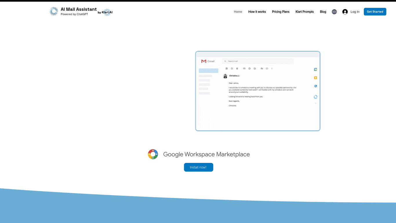Viewport: 396px width, 223px height.
Task: Click the Gmail search mail field
Action: pyautogui.click(x=258, y=61)
